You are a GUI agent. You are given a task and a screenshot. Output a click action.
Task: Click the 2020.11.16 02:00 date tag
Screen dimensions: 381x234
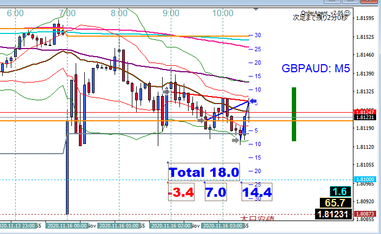coord(171,226)
